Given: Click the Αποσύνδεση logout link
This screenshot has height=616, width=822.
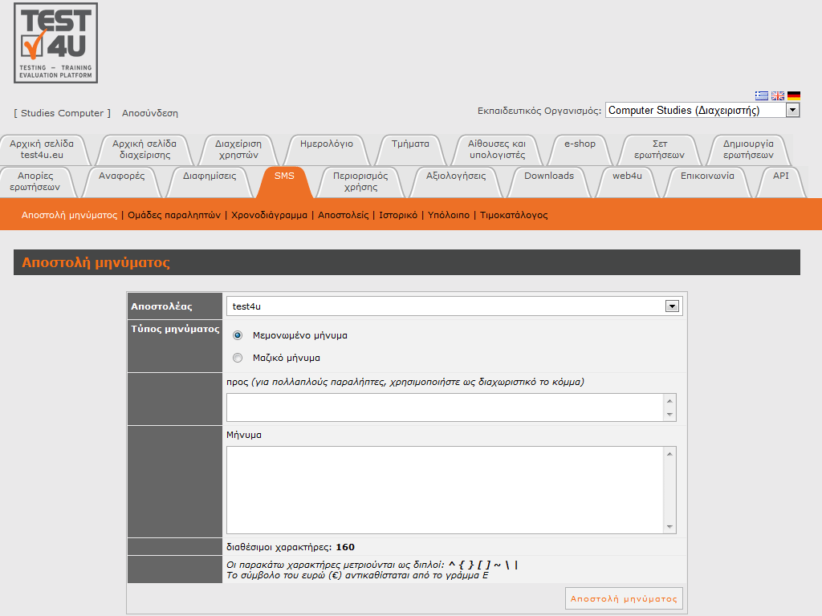Looking at the screenshot, I should 150,113.
